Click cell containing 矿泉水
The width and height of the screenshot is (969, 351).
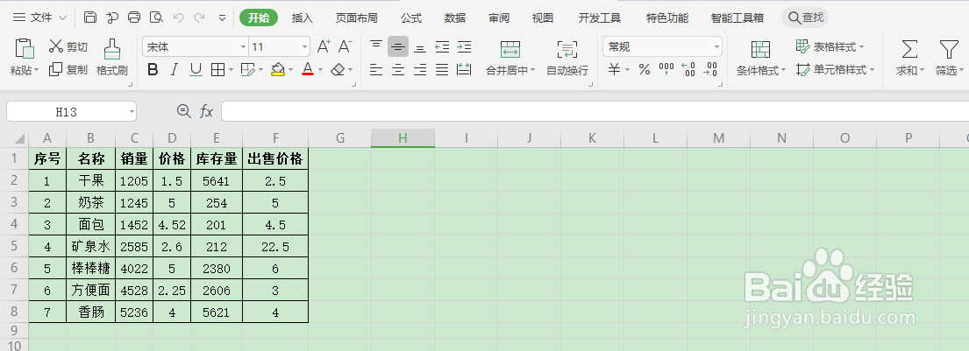pos(91,248)
